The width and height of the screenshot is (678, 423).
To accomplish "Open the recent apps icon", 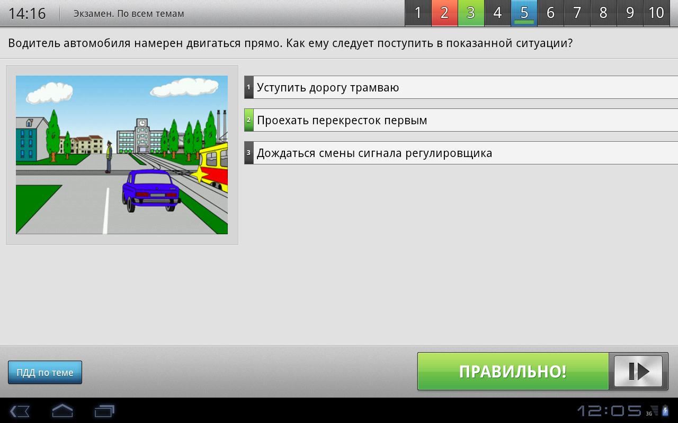I will click(x=104, y=411).
